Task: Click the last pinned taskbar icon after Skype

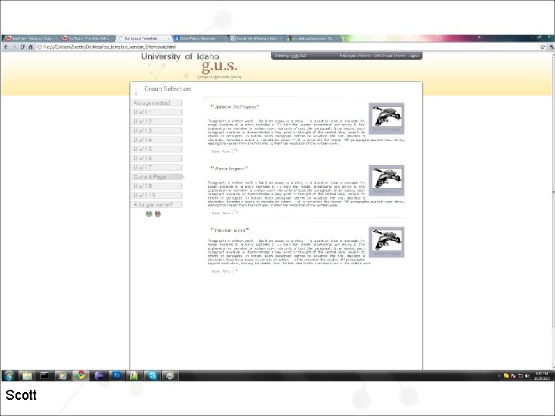Action: tap(170, 375)
